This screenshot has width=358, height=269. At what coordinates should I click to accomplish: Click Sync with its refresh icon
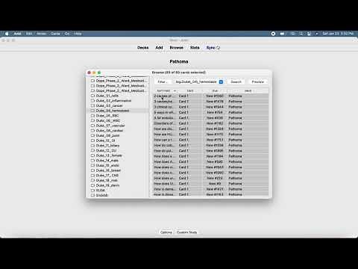213,48
